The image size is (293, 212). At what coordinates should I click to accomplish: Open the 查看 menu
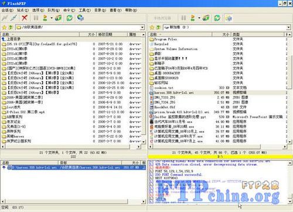(115, 10)
